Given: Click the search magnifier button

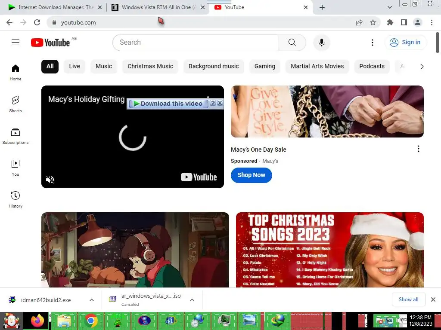Looking at the screenshot, I should point(292,43).
